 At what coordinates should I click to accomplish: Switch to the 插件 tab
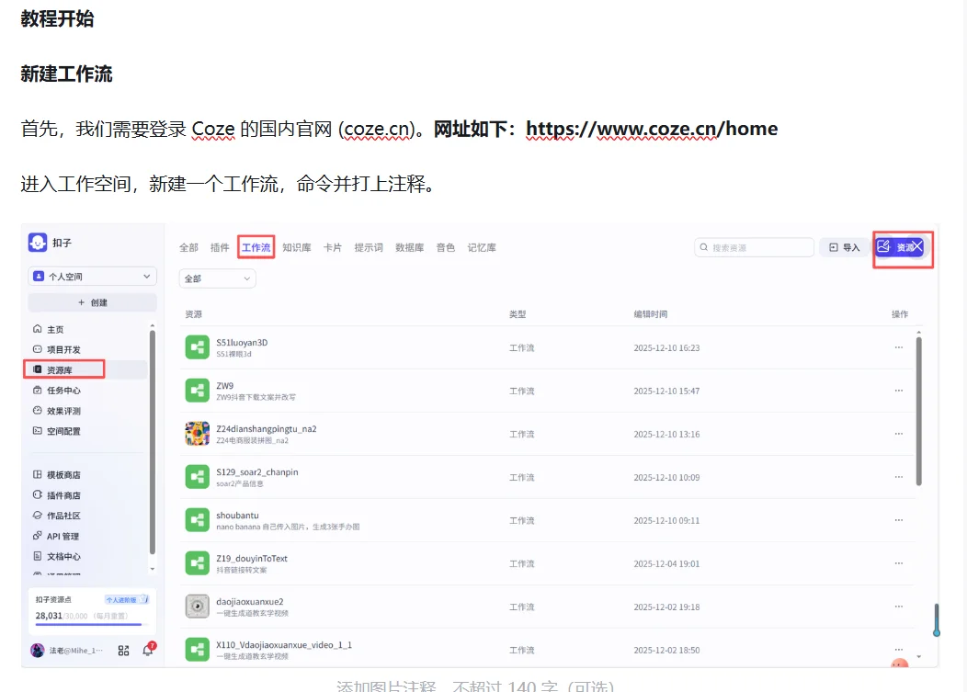tap(220, 247)
